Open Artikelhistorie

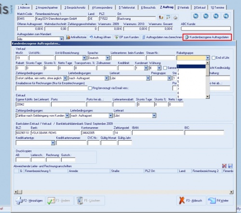(x=76, y=37)
